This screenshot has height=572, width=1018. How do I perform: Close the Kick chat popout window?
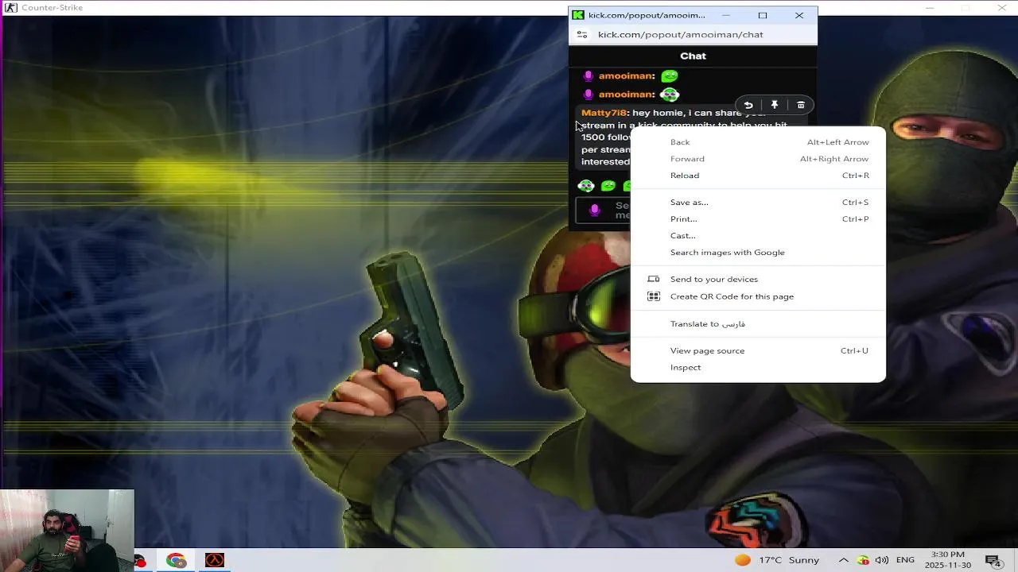(x=799, y=15)
